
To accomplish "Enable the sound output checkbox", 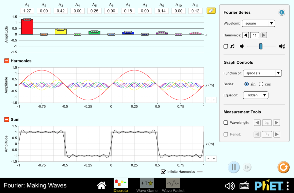I will tap(226, 46).
